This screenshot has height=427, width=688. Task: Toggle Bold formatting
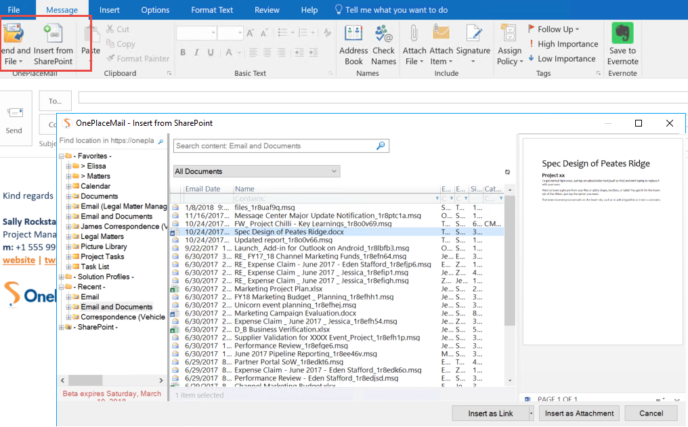pyautogui.click(x=183, y=53)
